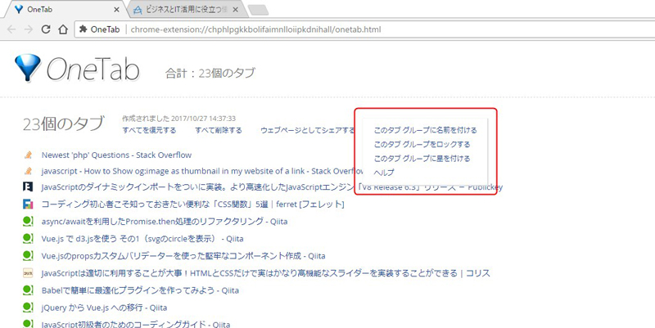Click Stack Overflow favicon beside Newest 'php' Questions
The width and height of the screenshot is (655, 328).
pyautogui.click(x=28, y=155)
